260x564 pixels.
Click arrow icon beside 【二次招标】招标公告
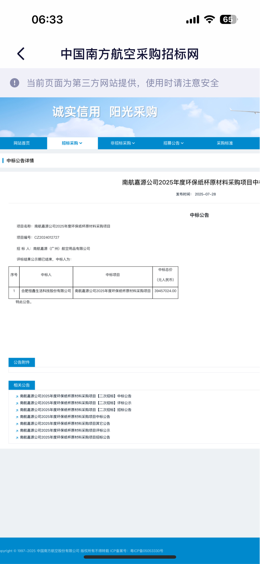[17, 410]
